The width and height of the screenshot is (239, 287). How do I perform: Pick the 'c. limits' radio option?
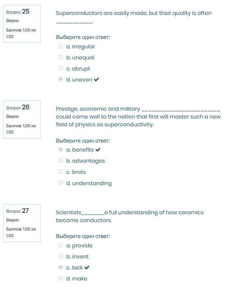[60, 171]
